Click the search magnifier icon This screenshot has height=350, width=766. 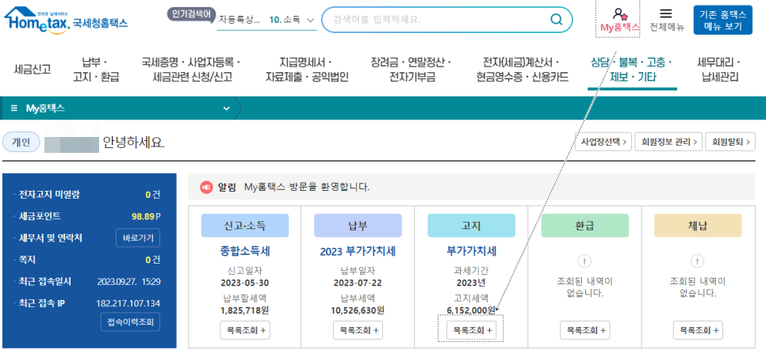click(556, 20)
